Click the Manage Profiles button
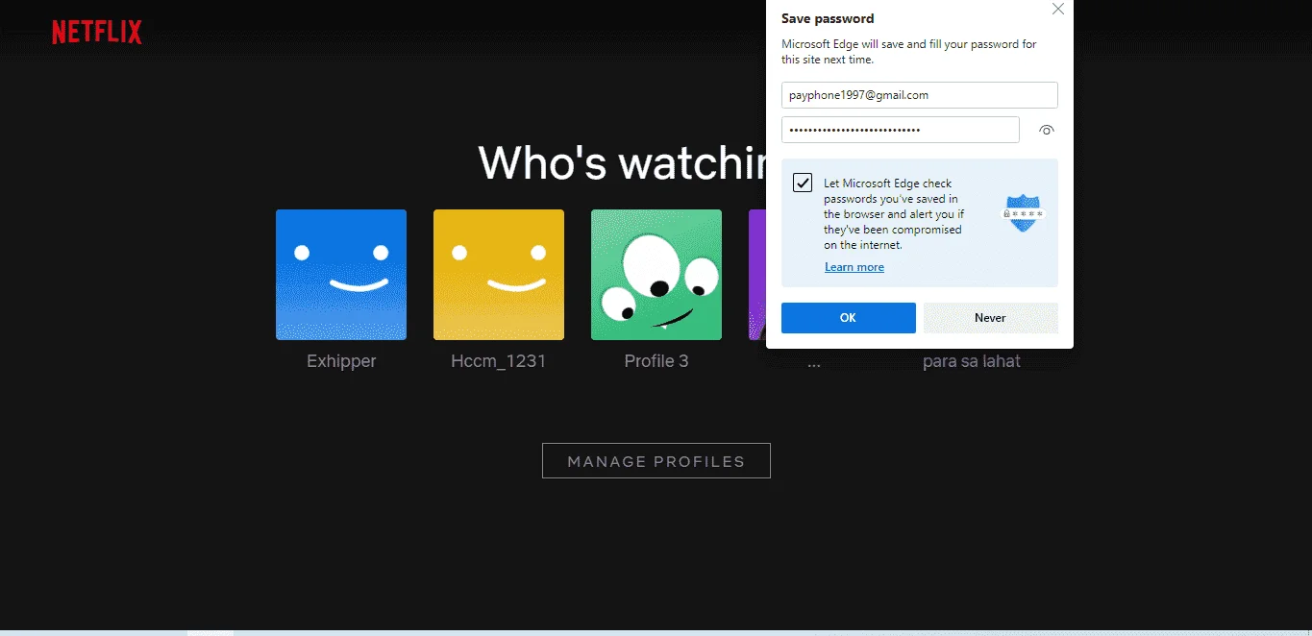The image size is (1312, 636). pos(656,460)
